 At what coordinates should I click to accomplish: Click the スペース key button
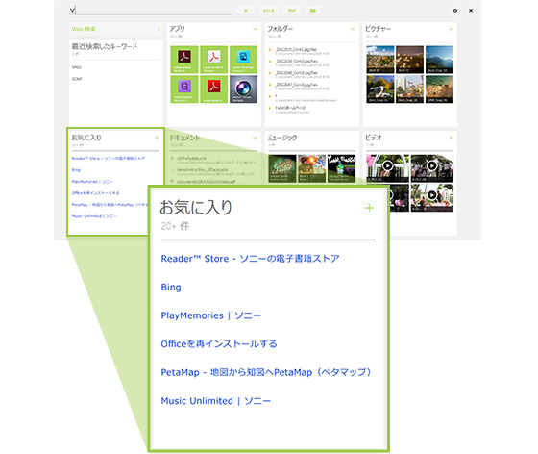coord(268,11)
